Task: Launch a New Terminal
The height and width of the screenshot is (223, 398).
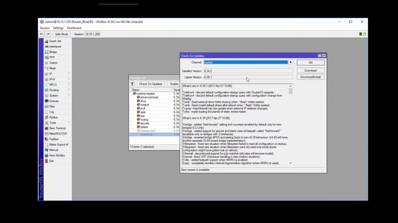Action: (x=57, y=128)
